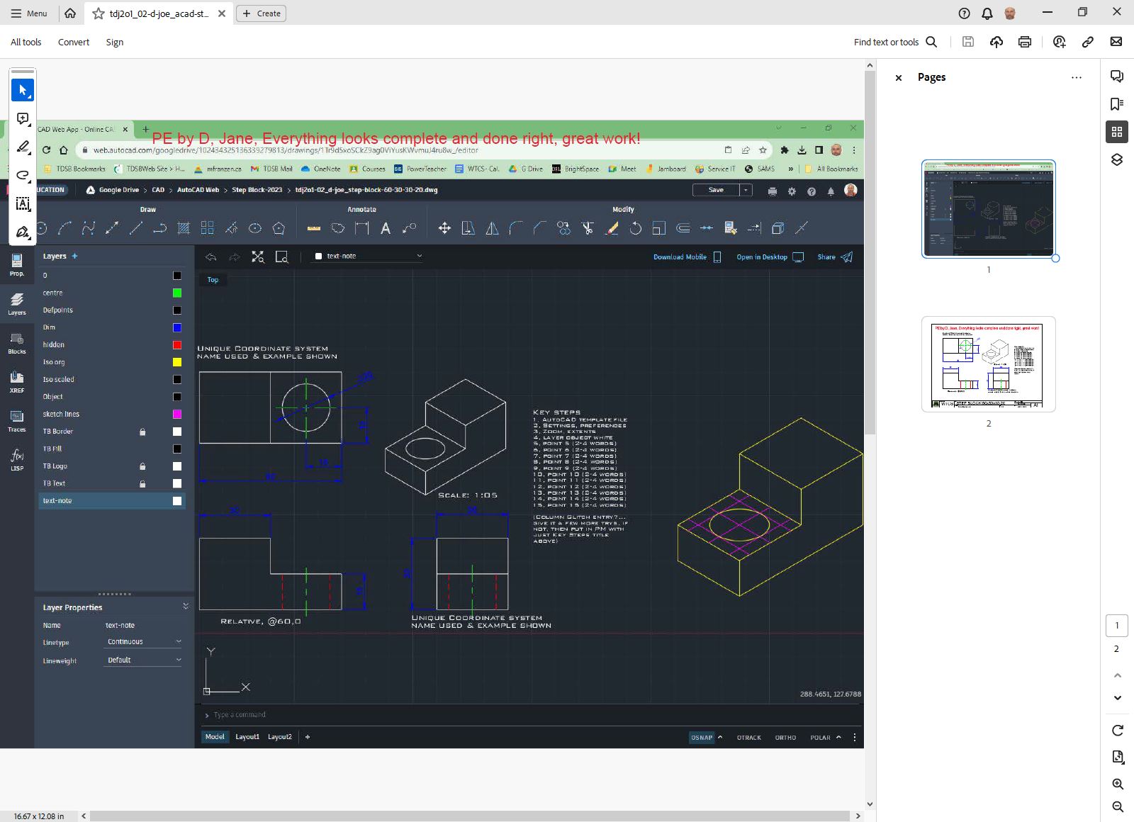The height and width of the screenshot is (822, 1134).
Task: Open the Menu hamburger dropdown
Action: (28, 13)
